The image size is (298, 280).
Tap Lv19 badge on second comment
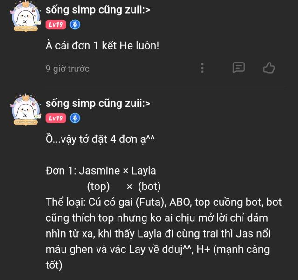coord(55,118)
